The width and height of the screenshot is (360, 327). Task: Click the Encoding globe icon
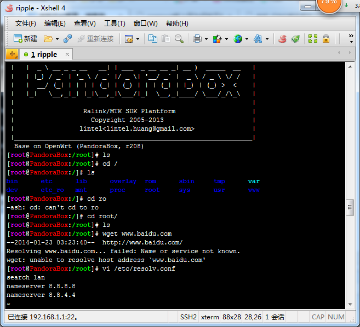[238, 39]
